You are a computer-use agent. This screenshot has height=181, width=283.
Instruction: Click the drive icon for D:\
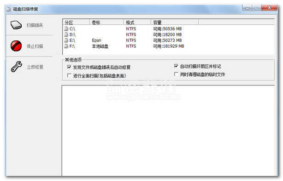(x=66, y=34)
